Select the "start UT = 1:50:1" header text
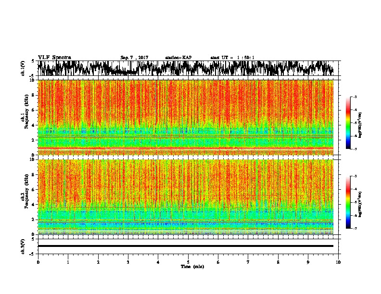The image size is (381, 294). pyautogui.click(x=232, y=58)
